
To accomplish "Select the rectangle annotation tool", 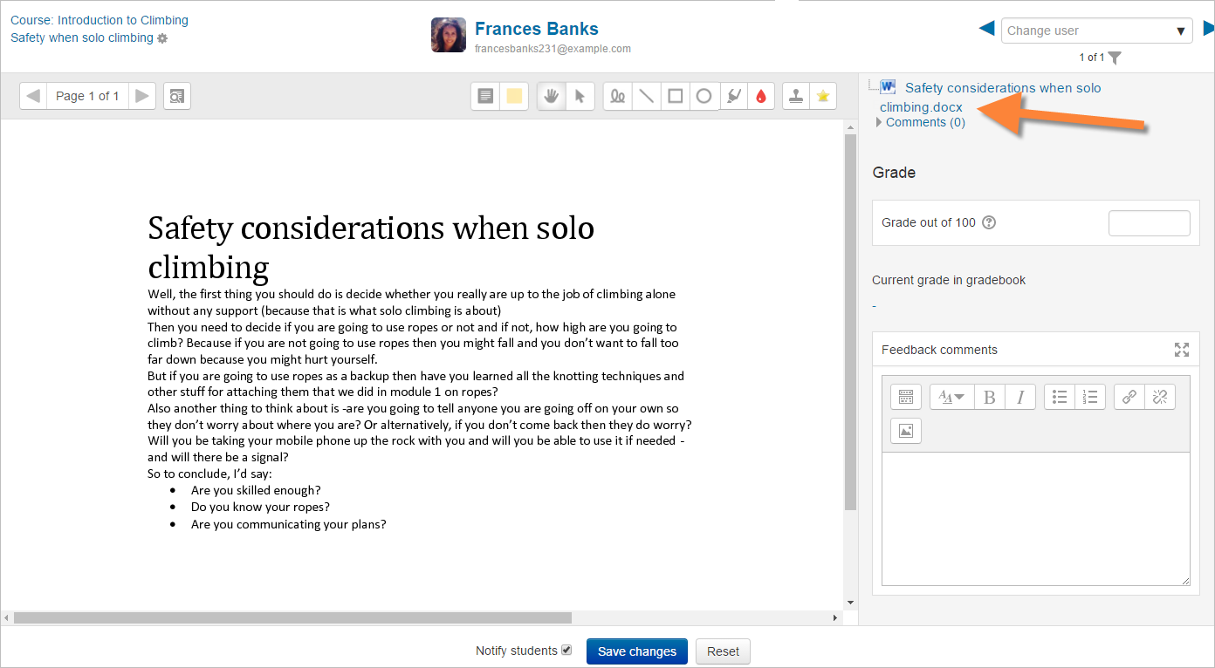I will [x=675, y=96].
